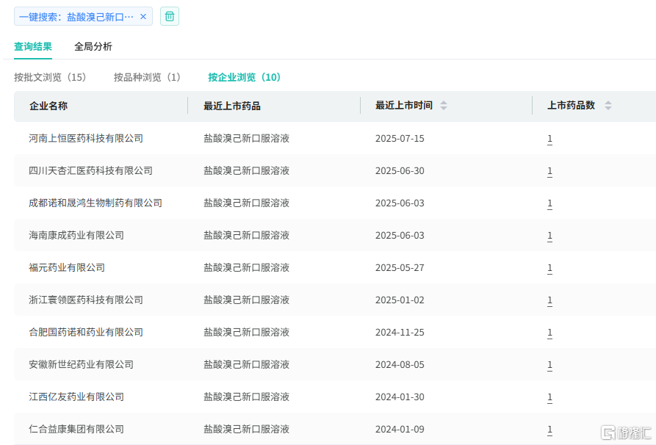Viewport: 656px width, 445px height.
Task: Click company name 江西亿友药业有限公司
Action: (x=76, y=397)
